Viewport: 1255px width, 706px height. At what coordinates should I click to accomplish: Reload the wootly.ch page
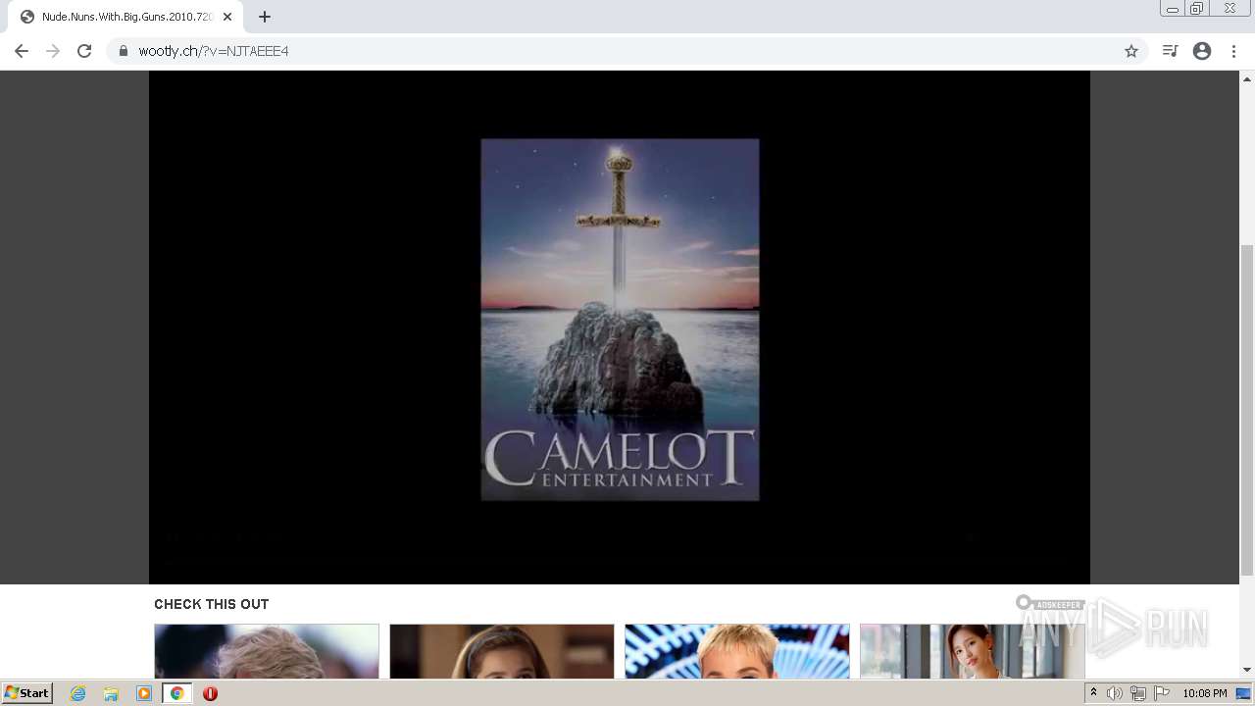pos(84,51)
